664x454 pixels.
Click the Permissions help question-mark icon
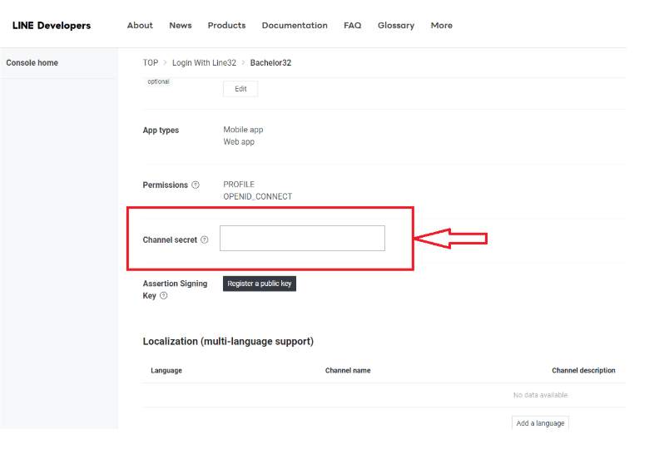click(x=196, y=185)
